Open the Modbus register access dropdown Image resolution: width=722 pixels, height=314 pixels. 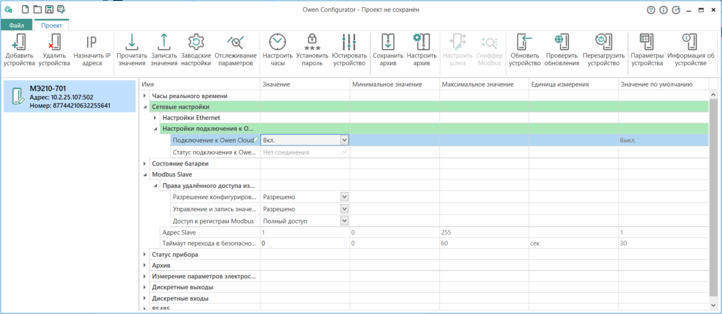[x=344, y=221]
